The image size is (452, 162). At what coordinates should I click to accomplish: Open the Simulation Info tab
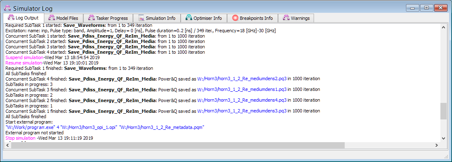tap(157, 18)
